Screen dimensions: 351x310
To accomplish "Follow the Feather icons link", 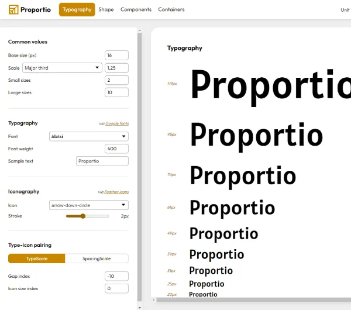I will coord(116,192).
